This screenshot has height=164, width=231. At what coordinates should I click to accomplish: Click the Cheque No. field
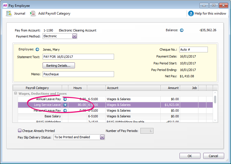[193, 50]
